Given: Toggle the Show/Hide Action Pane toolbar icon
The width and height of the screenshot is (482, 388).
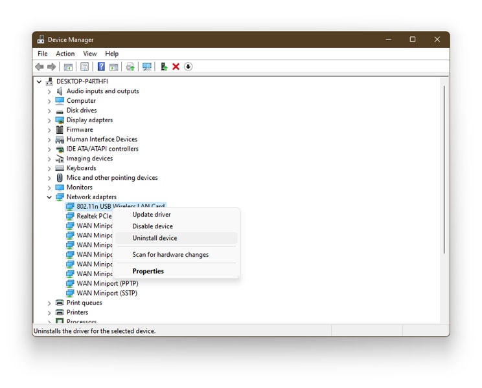Looking at the screenshot, I should pyautogui.click(x=114, y=67).
